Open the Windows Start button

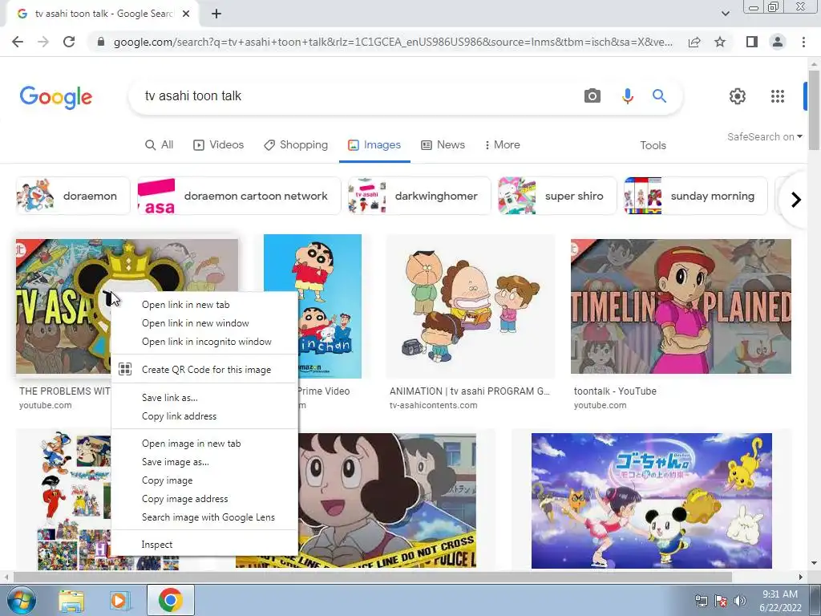coord(21,600)
